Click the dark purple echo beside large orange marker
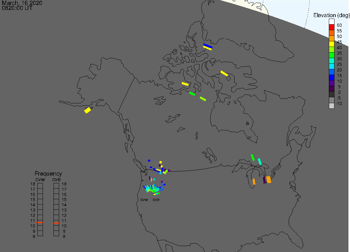Image resolution: width=350 pixels, height=252 pixels. pyautogui.click(x=264, y=180)
